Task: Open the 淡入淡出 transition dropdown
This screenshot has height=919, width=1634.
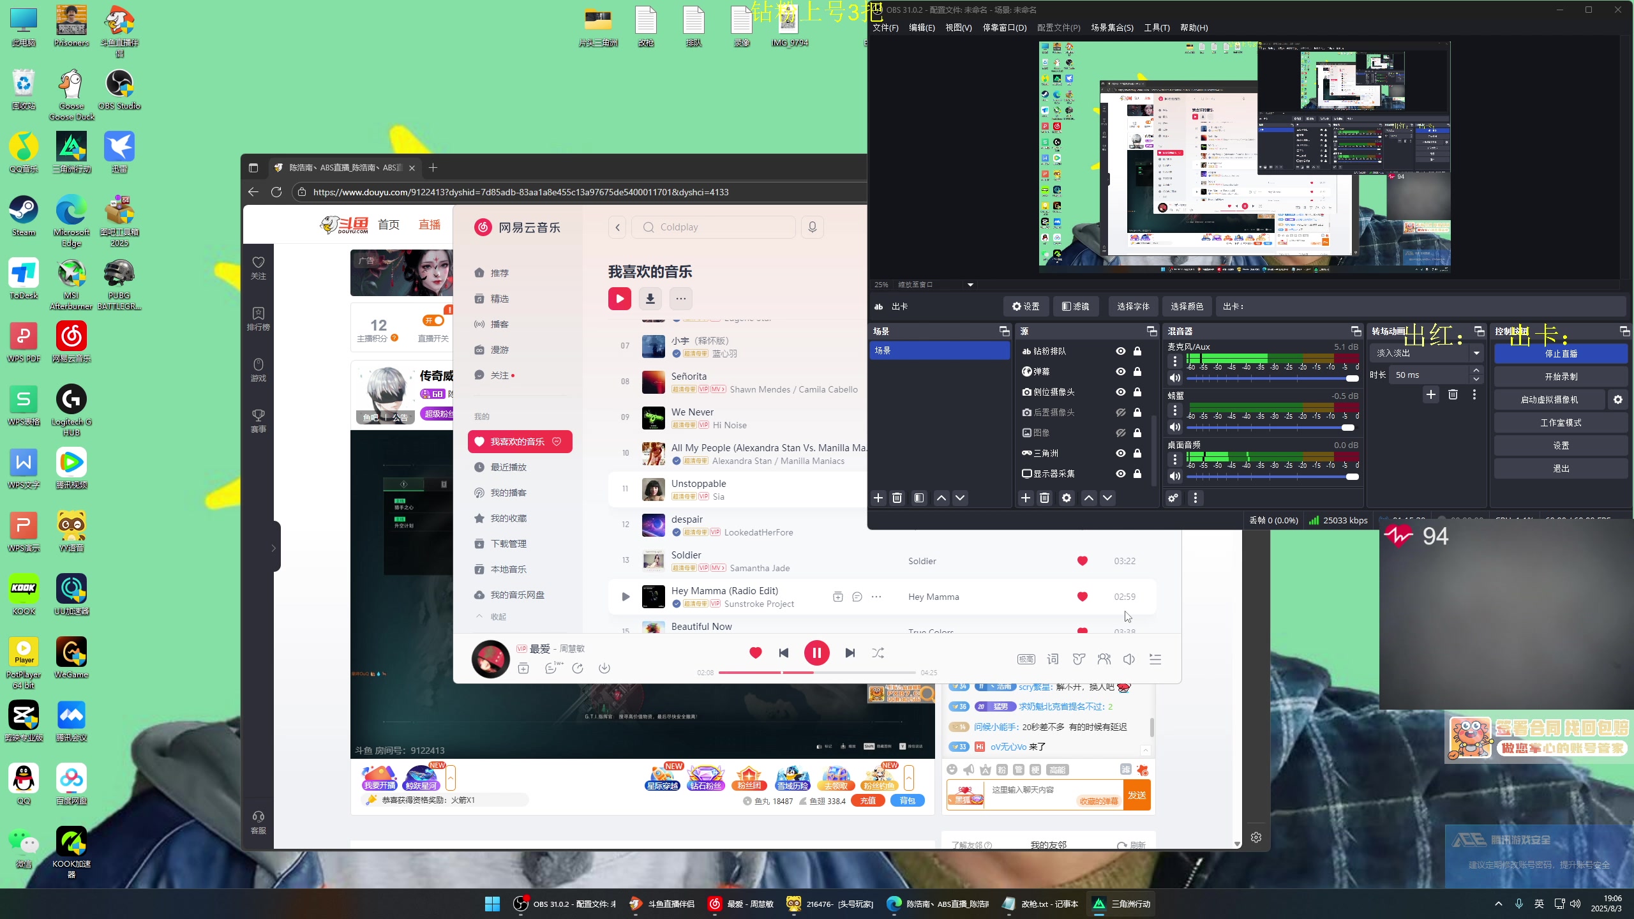Action: click(x=1427, y=353)
